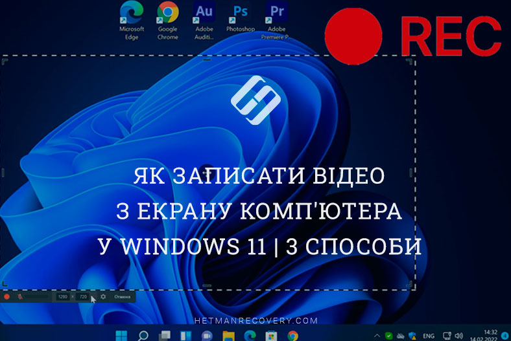
Task: Open the Widgets panel on the taskbar
Action: point(185,335)
